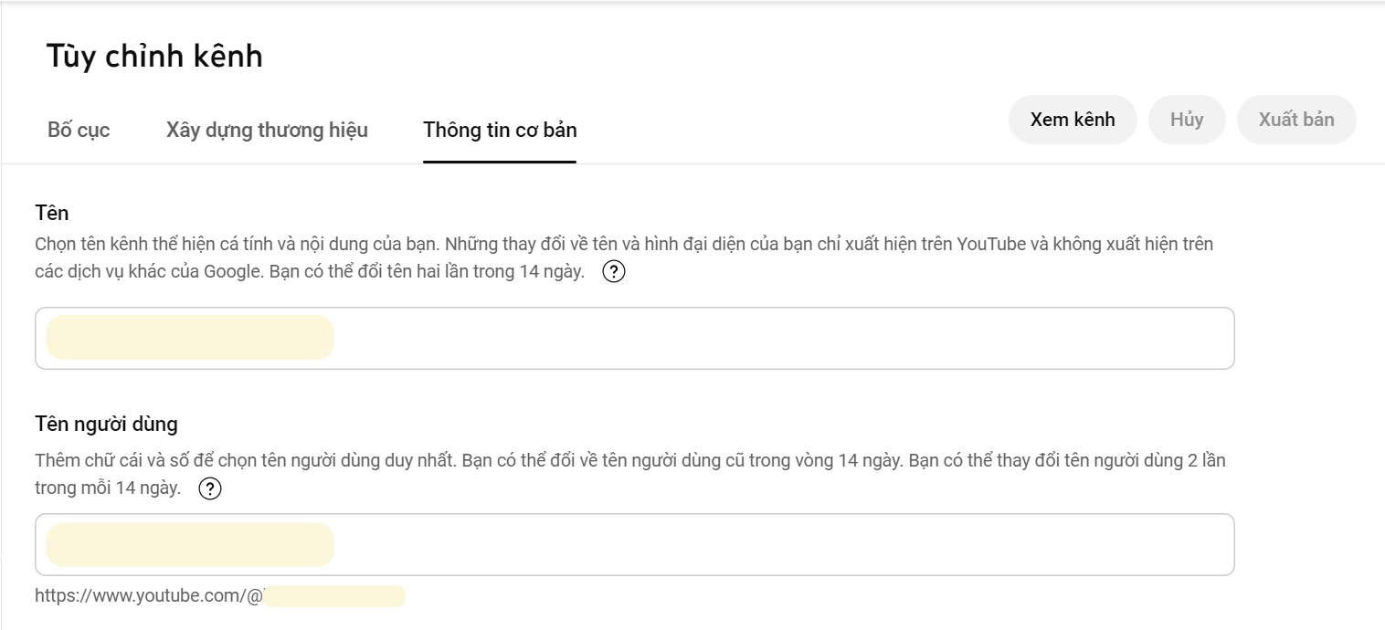Click the Xem kênh button
1385x630 pixels.
[x=1073, y=120]
